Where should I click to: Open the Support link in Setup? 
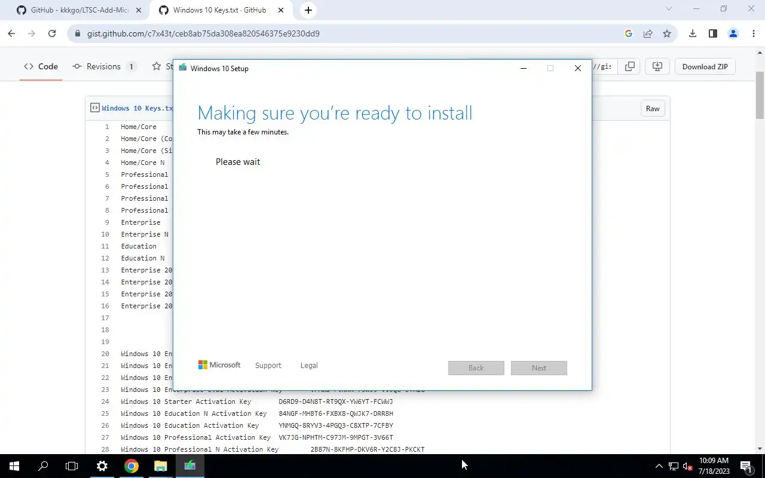(x=268, y=365)
